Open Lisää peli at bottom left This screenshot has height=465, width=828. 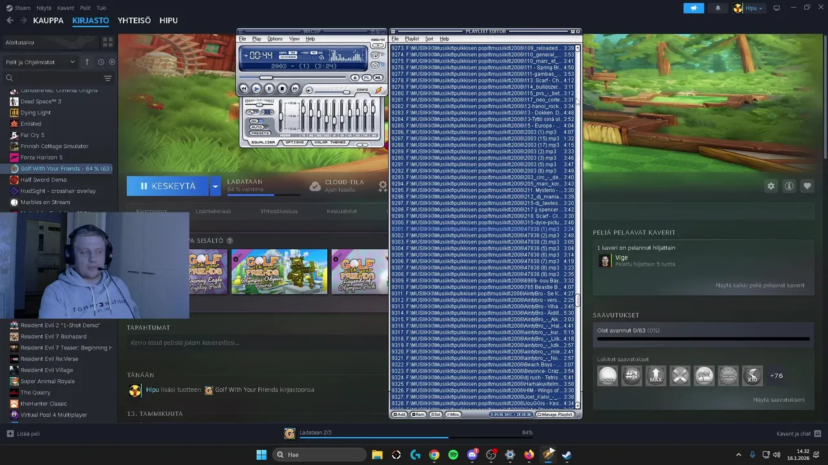(23, 434)
